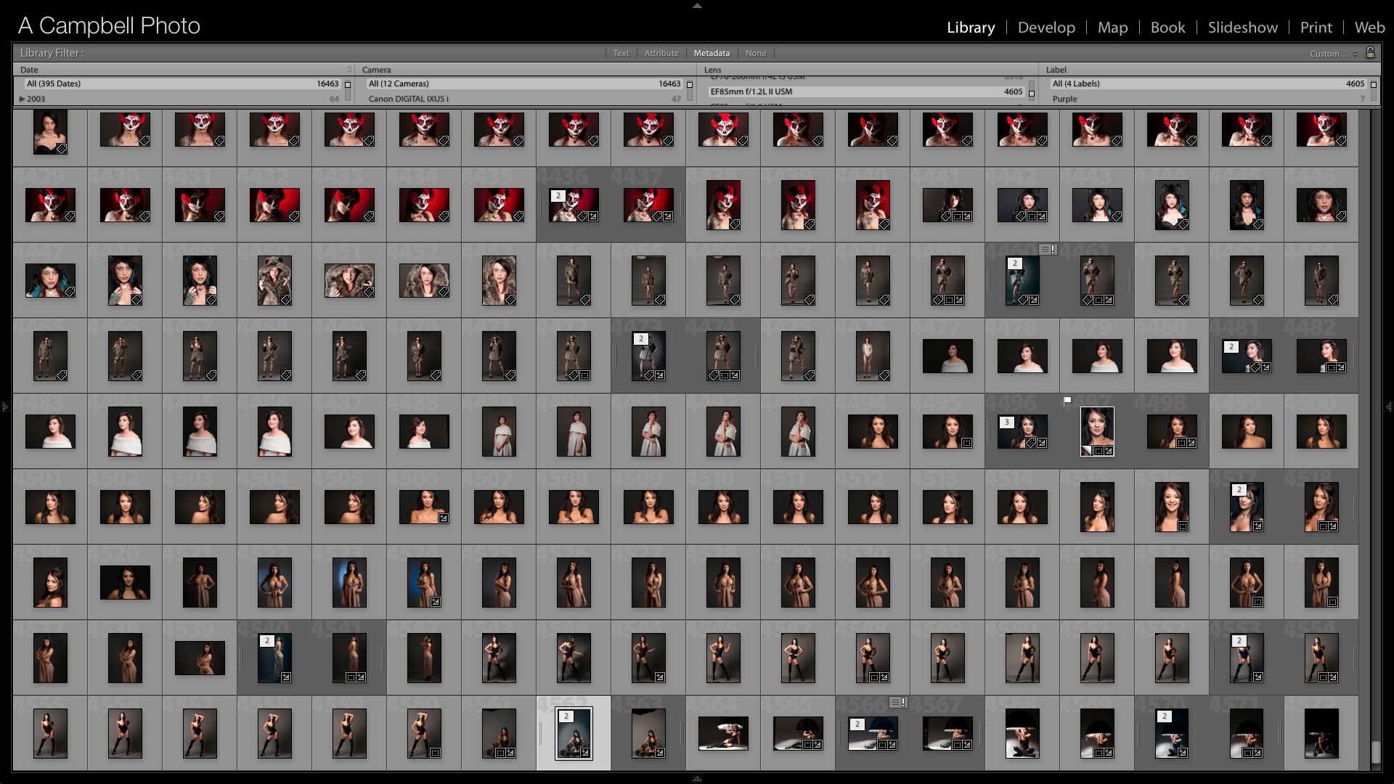Click the metadata badge on thumbnail 4461
The width and height of the screenshot is (1394, 784).
(1048, 249)
